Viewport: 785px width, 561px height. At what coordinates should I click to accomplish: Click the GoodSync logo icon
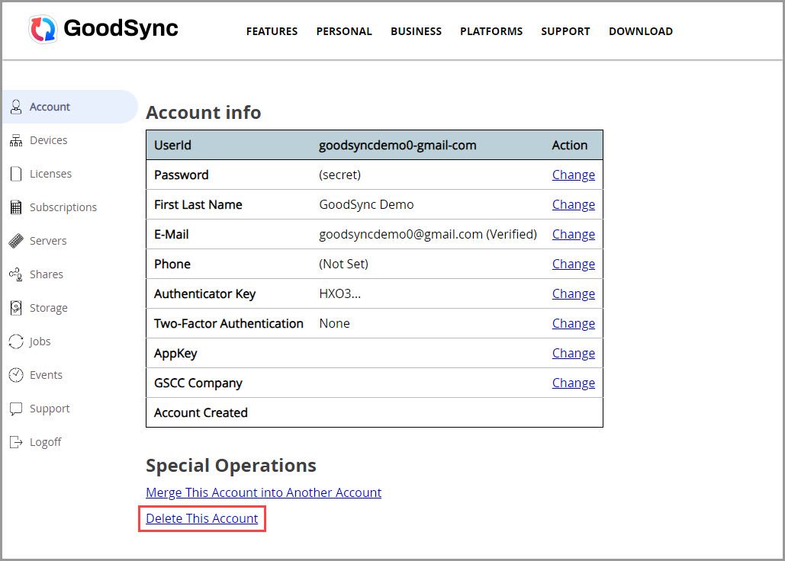43,29
